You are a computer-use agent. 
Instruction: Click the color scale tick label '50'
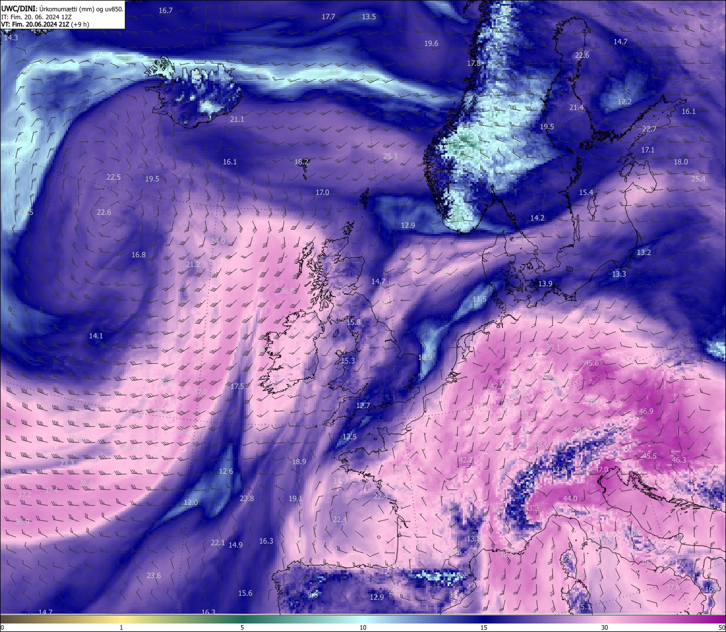point(721,627)
